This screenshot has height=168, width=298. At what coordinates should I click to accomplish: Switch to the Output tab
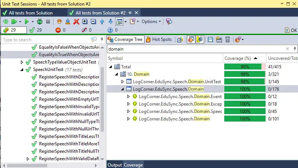click(x=115, y=165)
